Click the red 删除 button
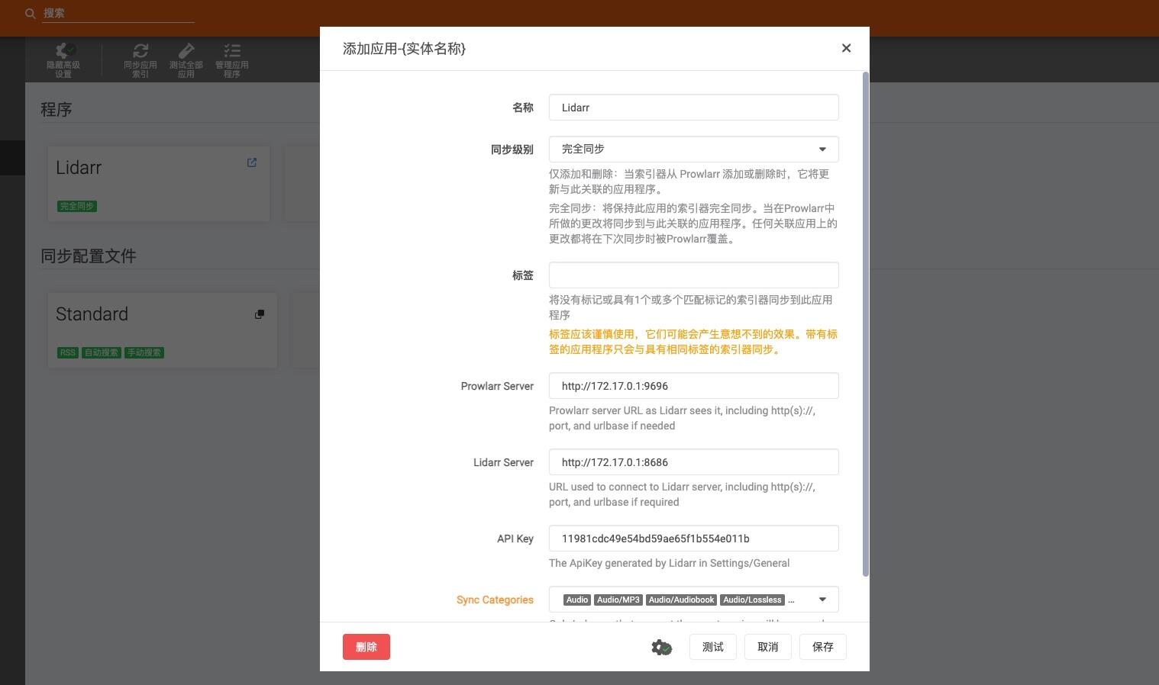 point(366,646)
